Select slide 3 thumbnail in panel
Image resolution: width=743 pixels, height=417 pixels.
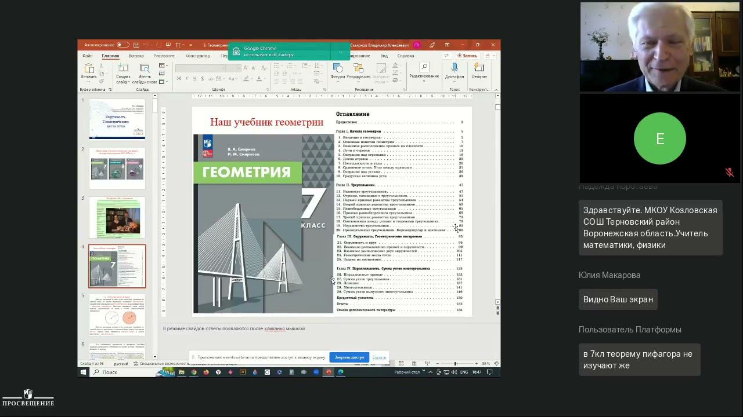[x=117, y=217]
